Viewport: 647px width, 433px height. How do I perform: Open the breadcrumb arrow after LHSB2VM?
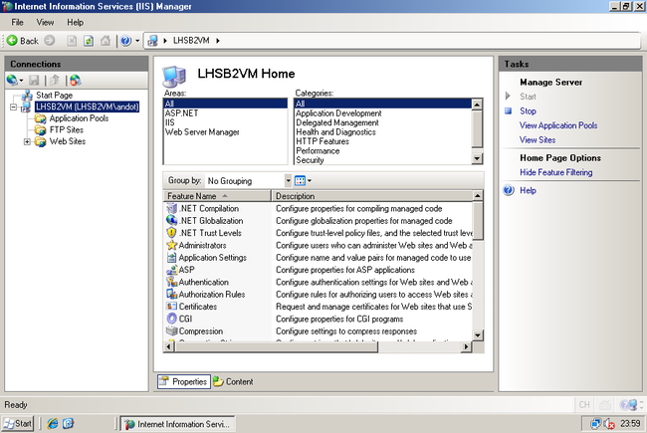click(x=217, y=41)
